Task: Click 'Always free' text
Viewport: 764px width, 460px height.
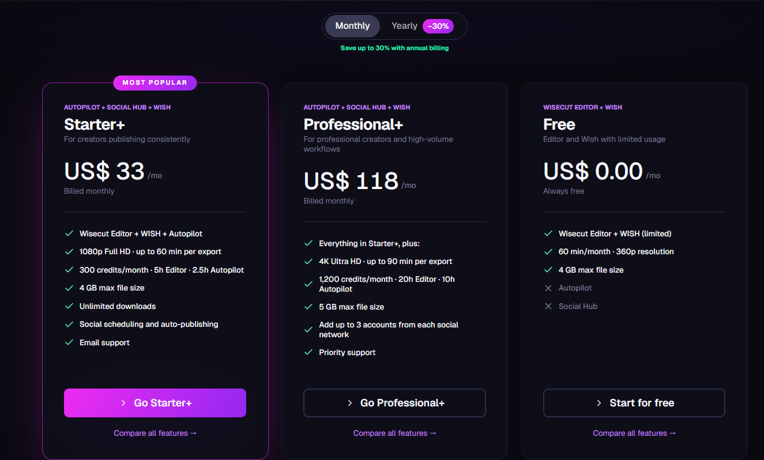Action: (563, 191)
